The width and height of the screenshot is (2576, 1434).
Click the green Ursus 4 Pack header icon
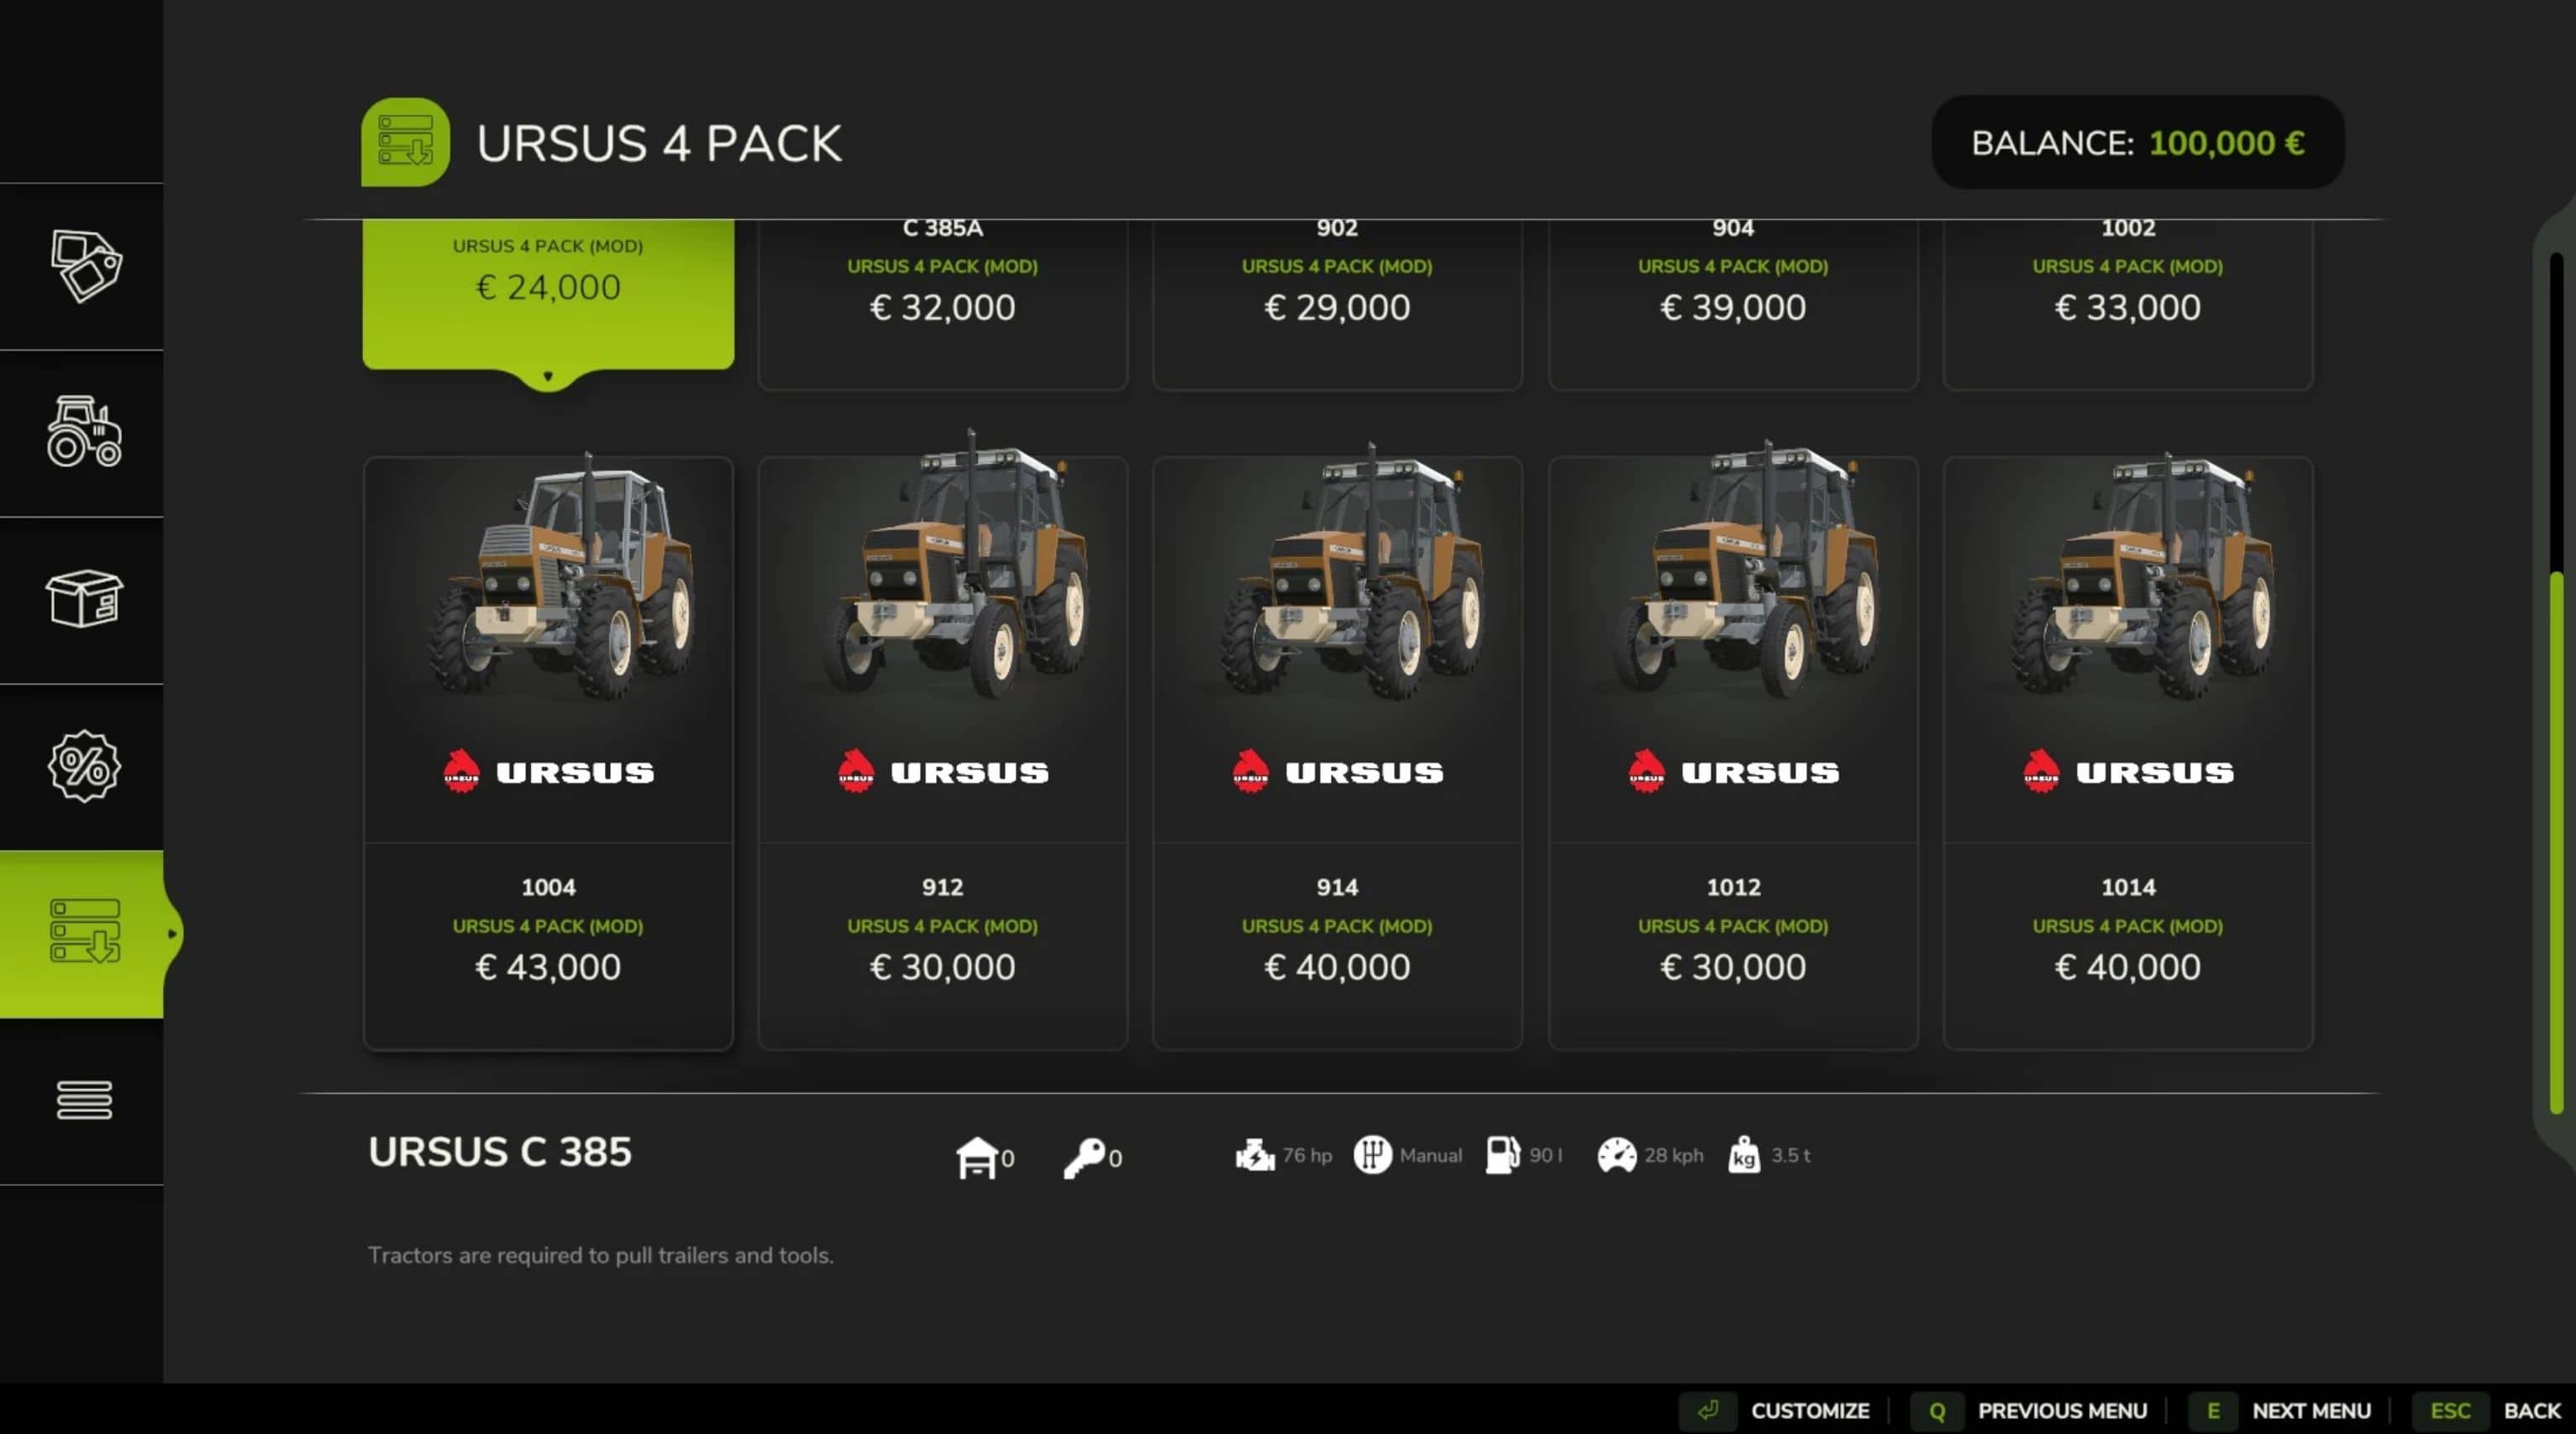point(405,142)
